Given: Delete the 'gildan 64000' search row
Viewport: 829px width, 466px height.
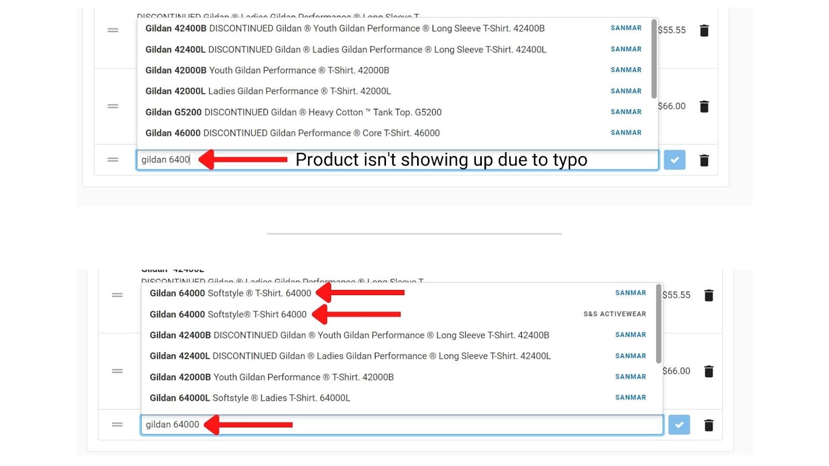Looking at the screenshot, I should point(709,425).
